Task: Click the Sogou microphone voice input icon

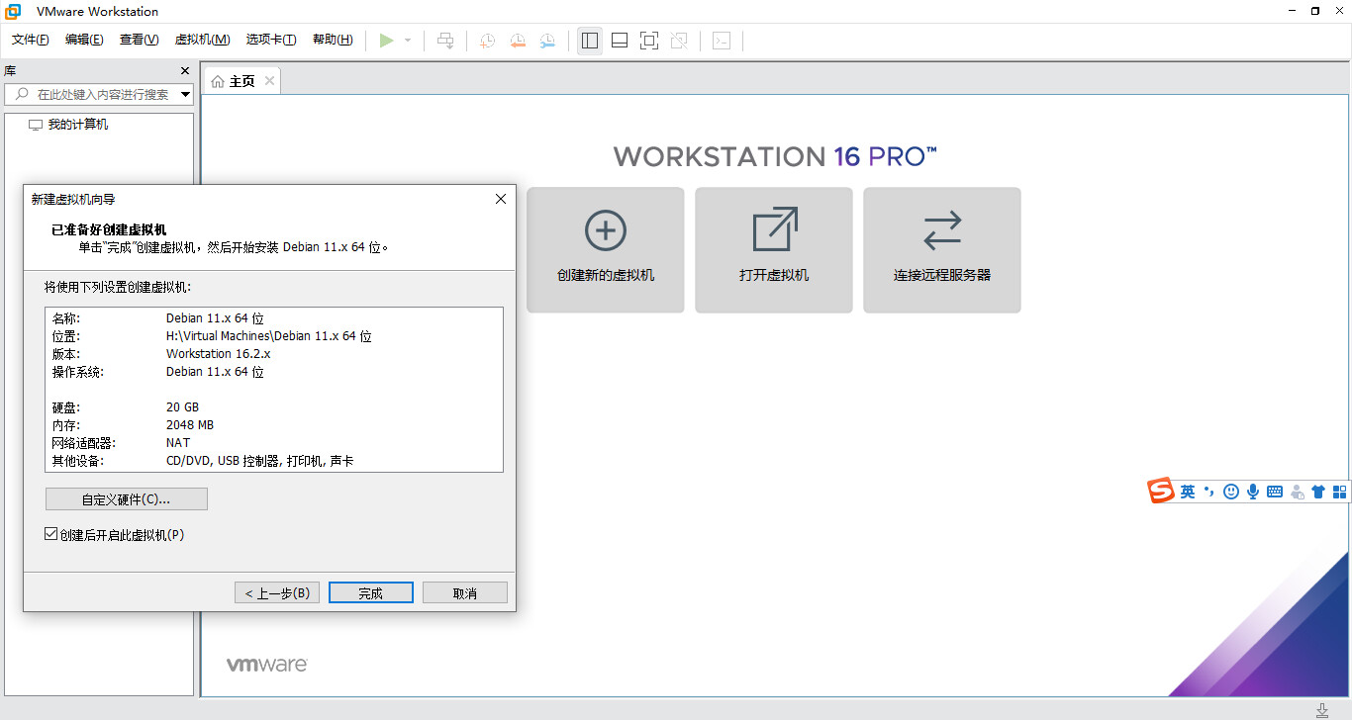Action: point(1253,492)
